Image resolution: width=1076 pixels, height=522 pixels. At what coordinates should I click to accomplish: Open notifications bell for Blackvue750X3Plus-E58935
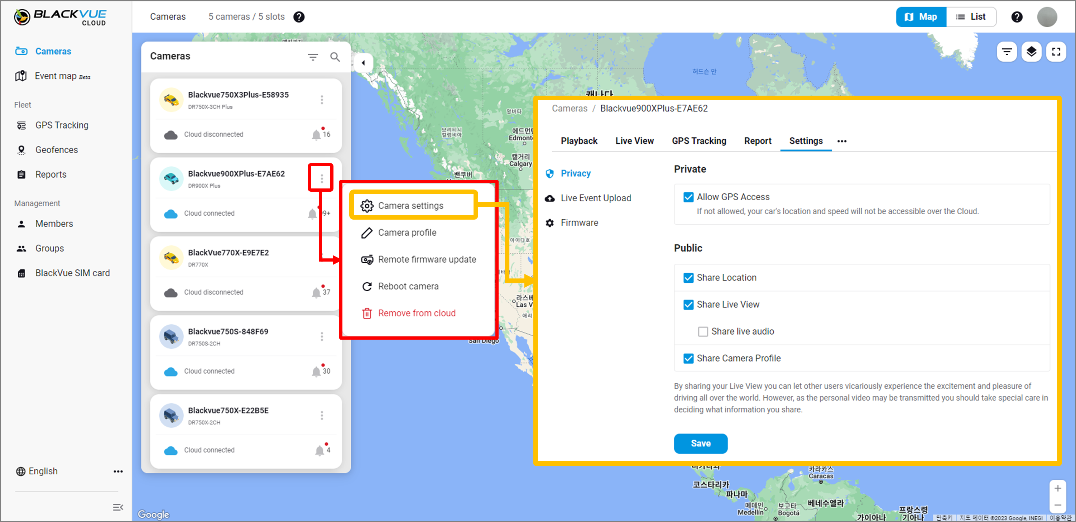coord(316,134)
